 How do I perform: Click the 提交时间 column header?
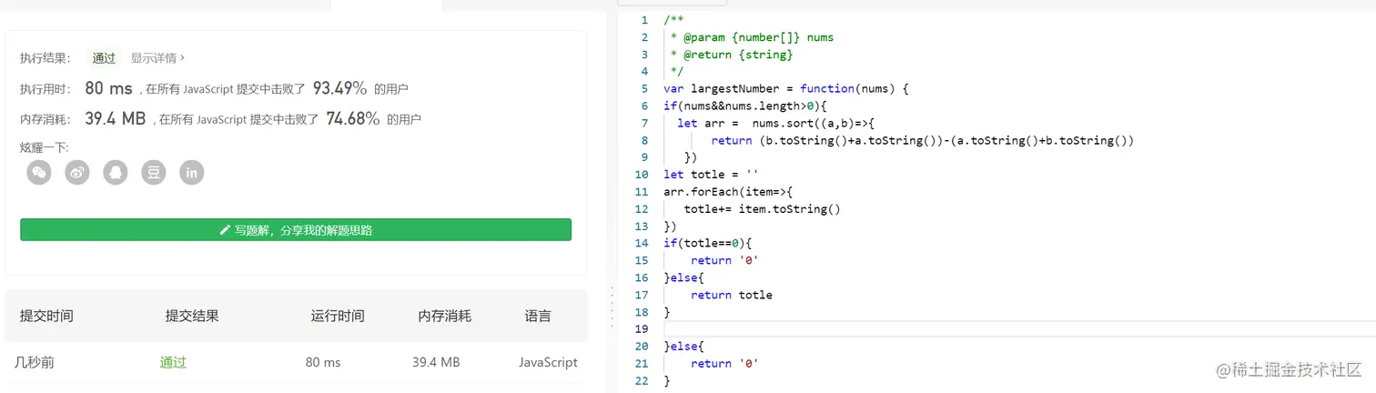(x=46, y=316)
